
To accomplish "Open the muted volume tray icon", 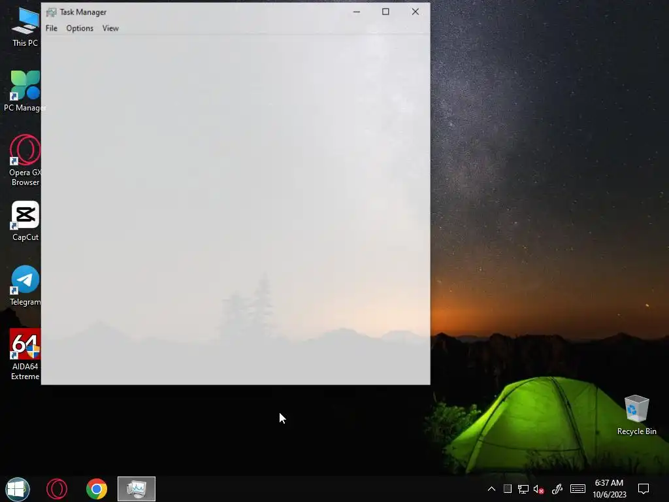I will (x=538, y=489).
